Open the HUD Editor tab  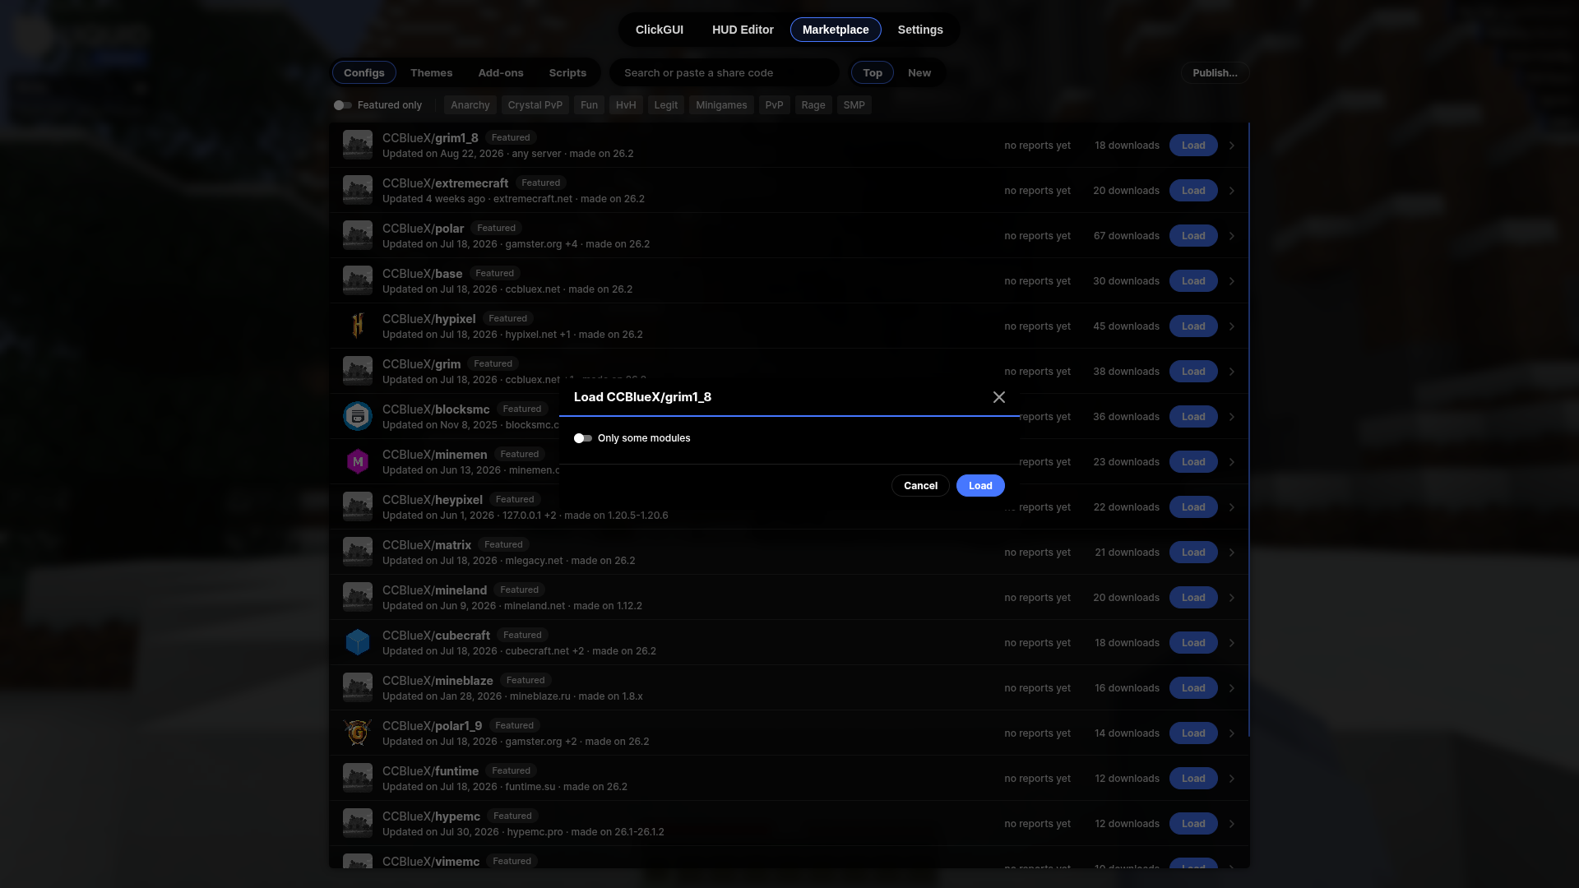click(743, 30)
